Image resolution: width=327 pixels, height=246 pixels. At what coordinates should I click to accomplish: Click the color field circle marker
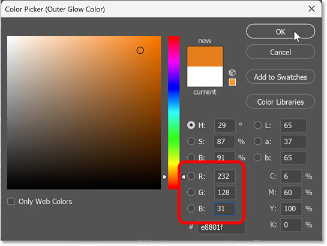[140, 50]
